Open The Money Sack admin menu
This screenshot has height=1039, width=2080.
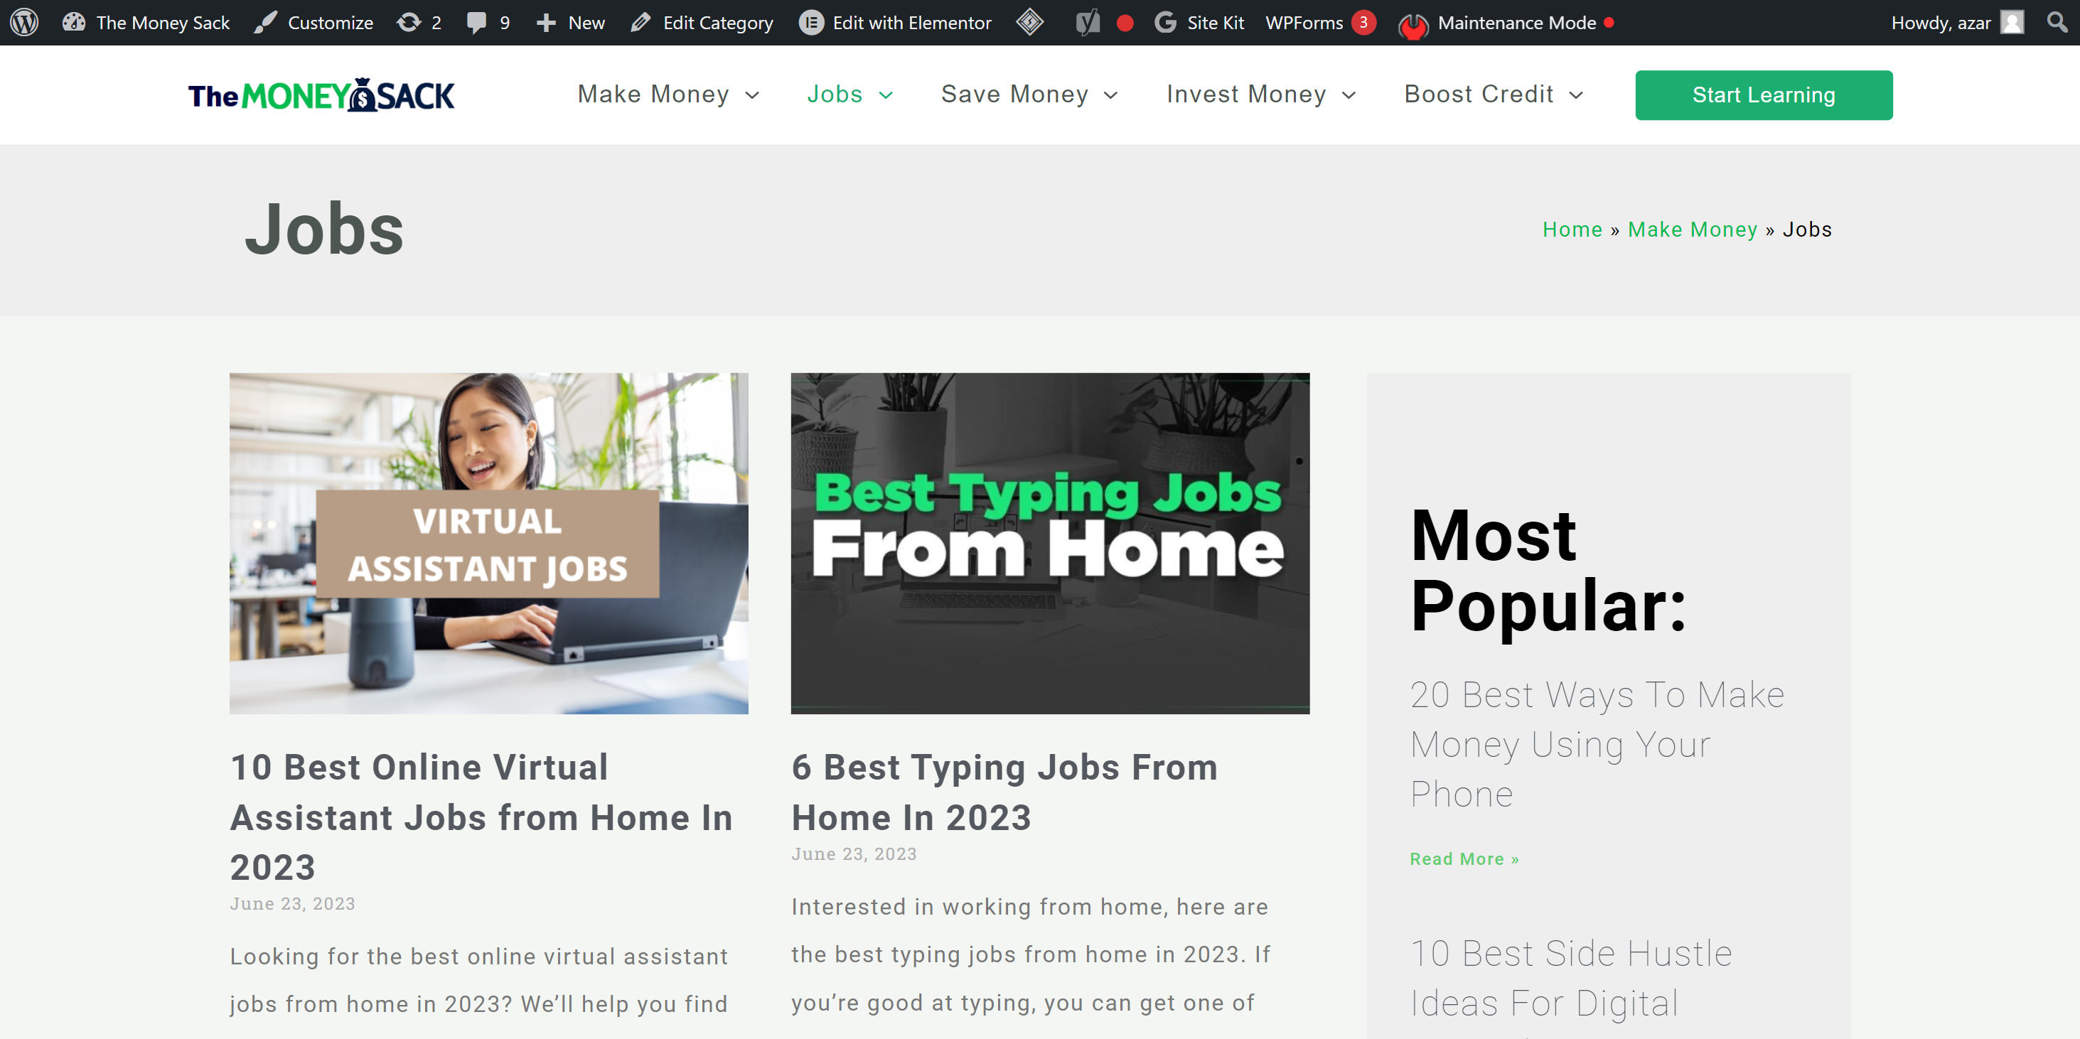pos(162,22)
